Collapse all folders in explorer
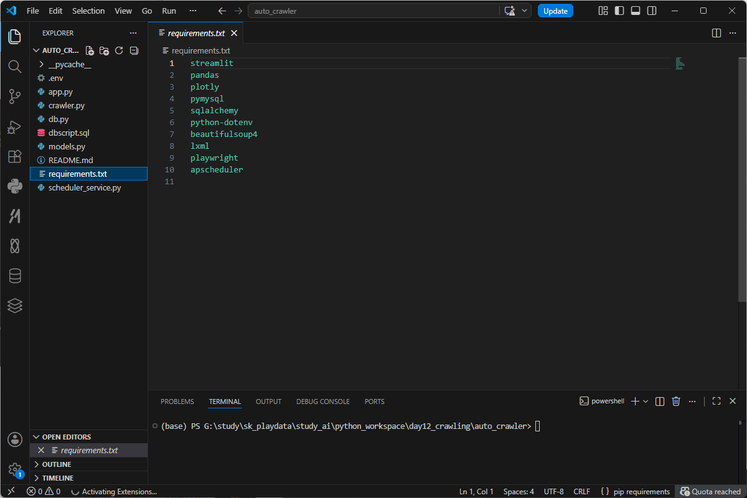Screen dimensions: 747x498 134,50
